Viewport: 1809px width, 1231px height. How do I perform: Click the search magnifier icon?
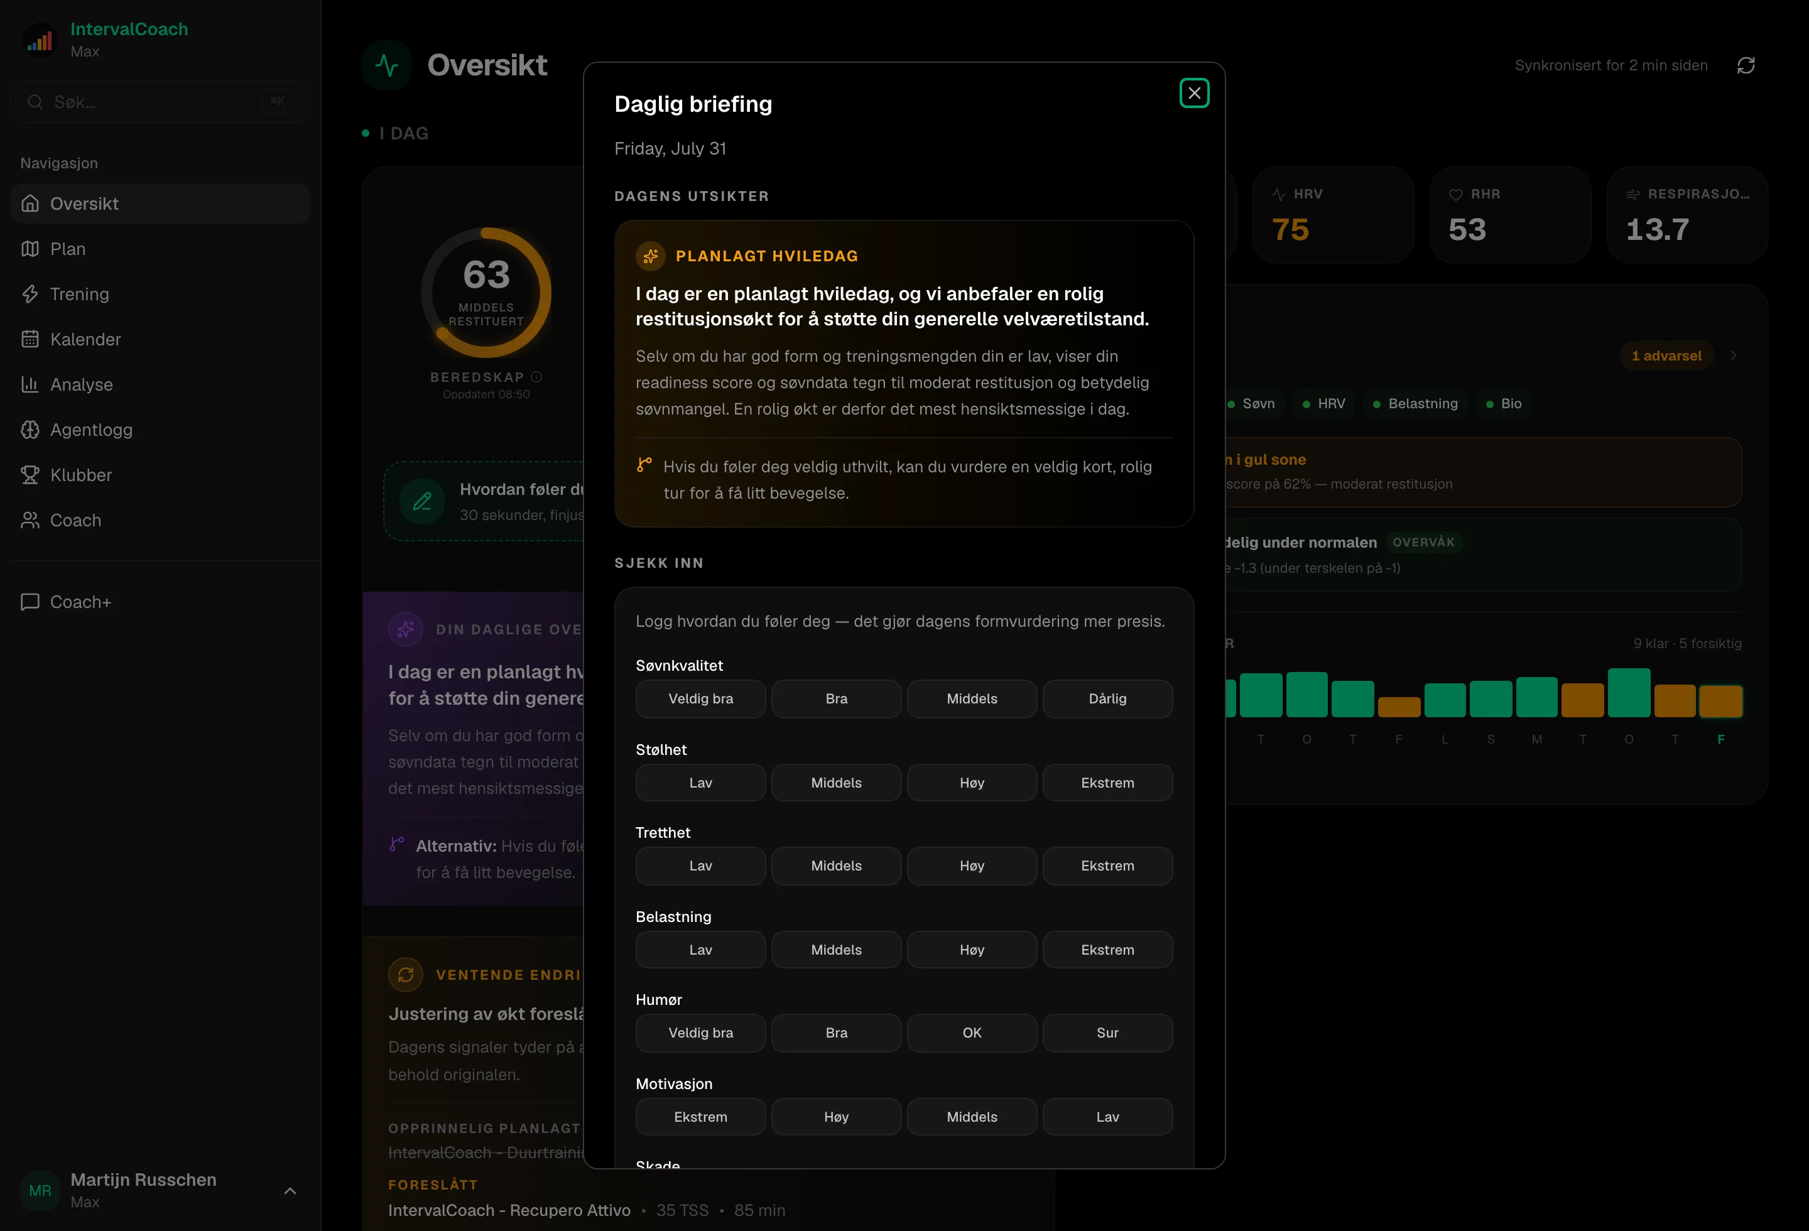(x=35, y=102)
